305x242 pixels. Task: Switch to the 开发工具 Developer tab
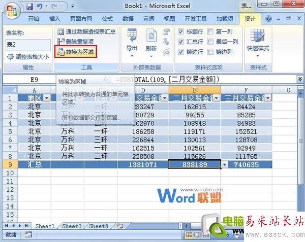pyautogui.click(x=196, y=19)
